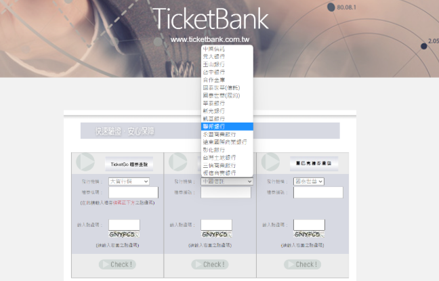439x281 pixels.
Task: Click Check! button in TicketGo panel
Action: [x=118, y=265]
